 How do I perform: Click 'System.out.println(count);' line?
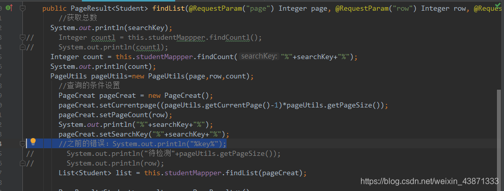(103, 67)
